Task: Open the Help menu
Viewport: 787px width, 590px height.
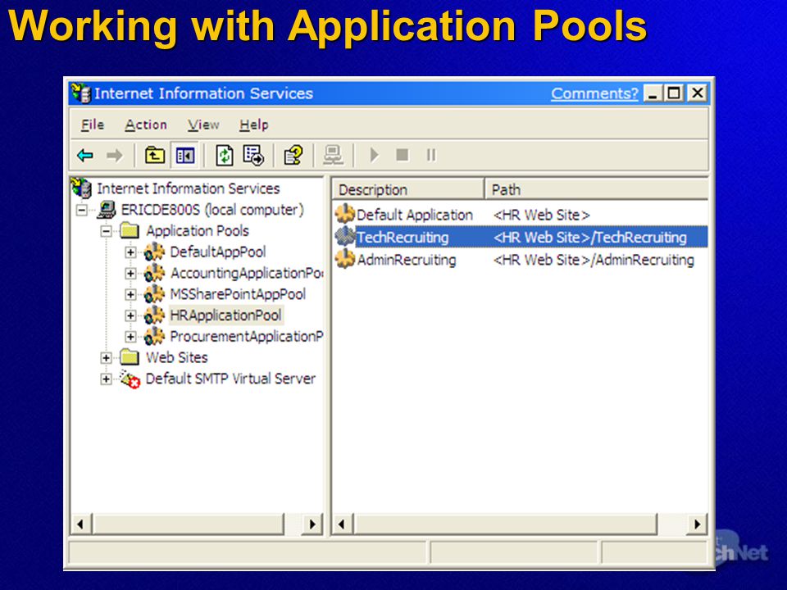Action: [254, 125]
